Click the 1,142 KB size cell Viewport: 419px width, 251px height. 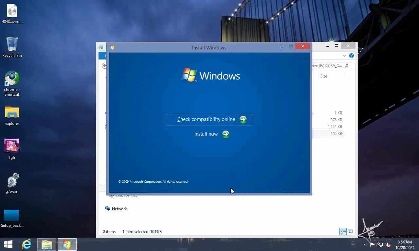coord(335,127)
